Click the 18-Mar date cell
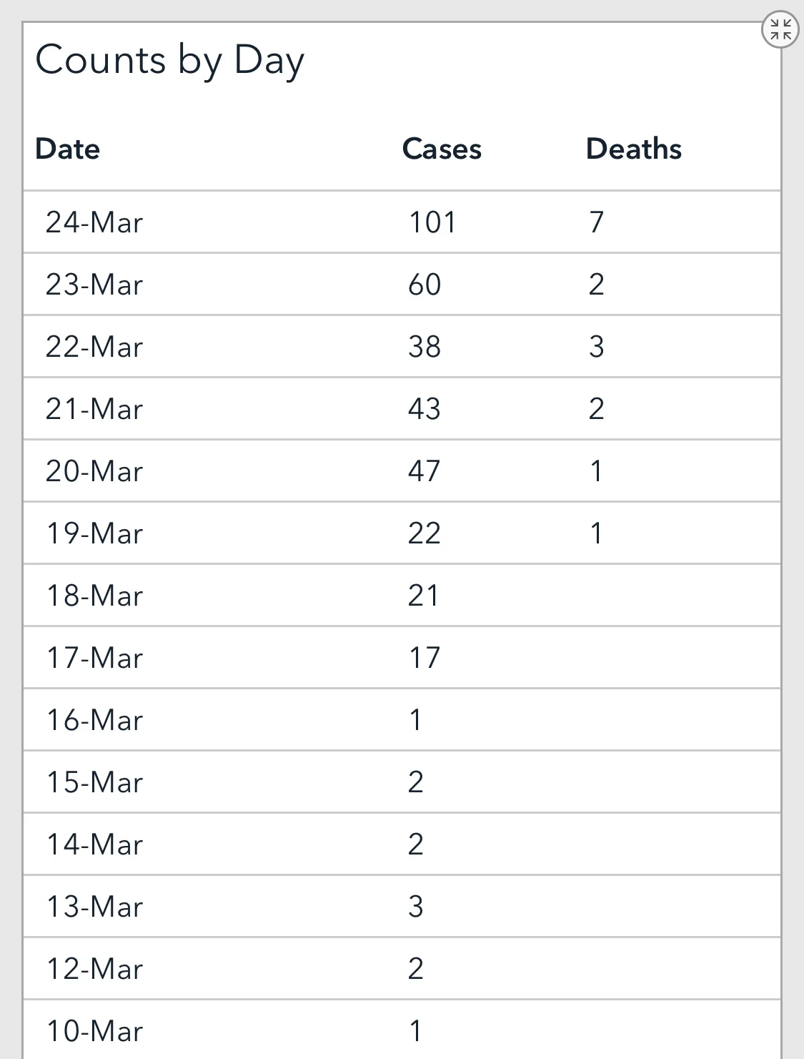This screenshot has width=804, height=1059. pos(94,596)
